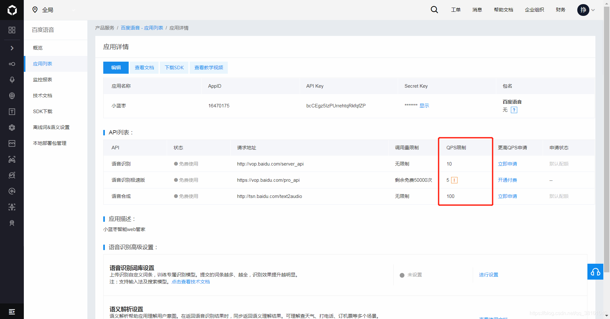Viewport: 610px width, 319px height.
Task: Select SDK下载 in left menu
Action: tap(56, 112)
